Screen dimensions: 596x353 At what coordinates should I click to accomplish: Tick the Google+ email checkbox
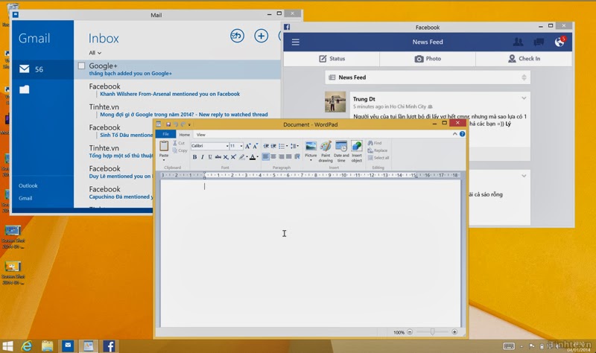pos(81,66)
